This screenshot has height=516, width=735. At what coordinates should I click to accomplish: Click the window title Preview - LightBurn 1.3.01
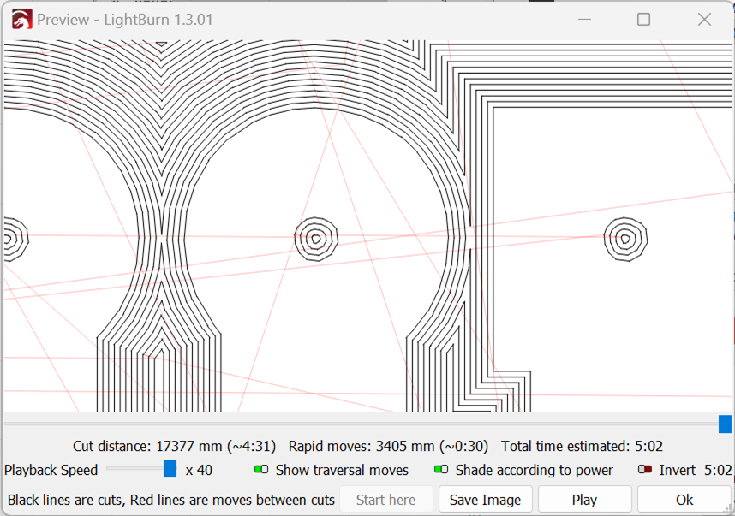click(125, 20)
